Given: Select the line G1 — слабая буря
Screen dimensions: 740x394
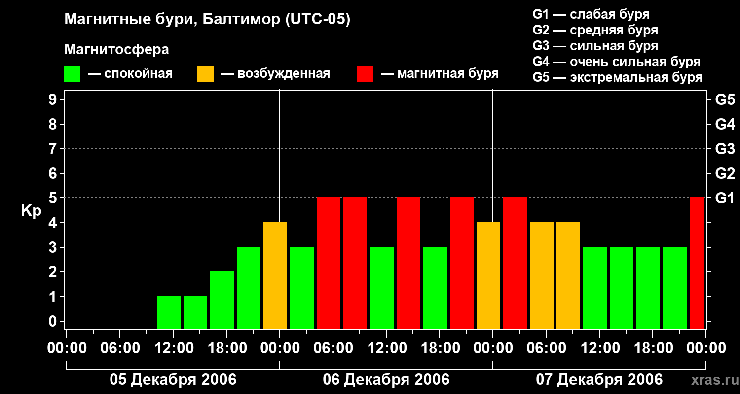Looking at the screenshot, I should point(591,14).
